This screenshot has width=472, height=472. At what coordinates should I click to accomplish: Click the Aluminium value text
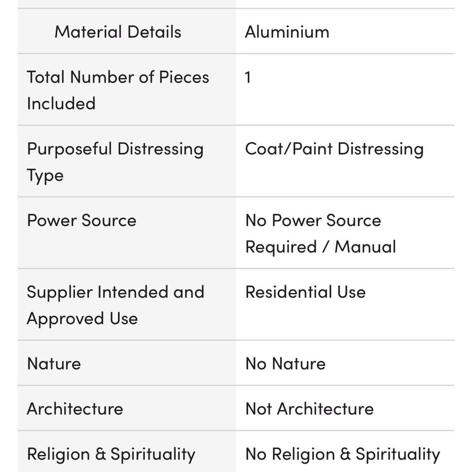(287, 32)
